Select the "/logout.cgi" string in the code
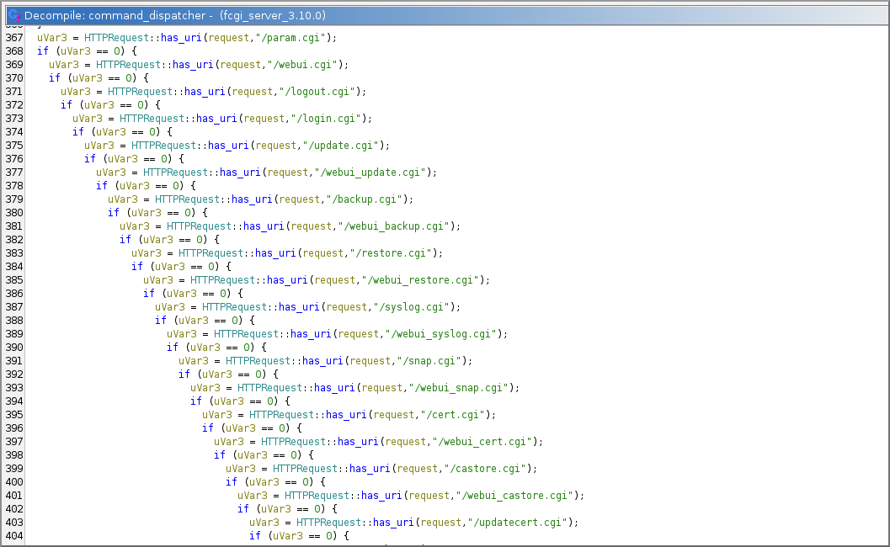The image size is (890, 547). (328, 92)
